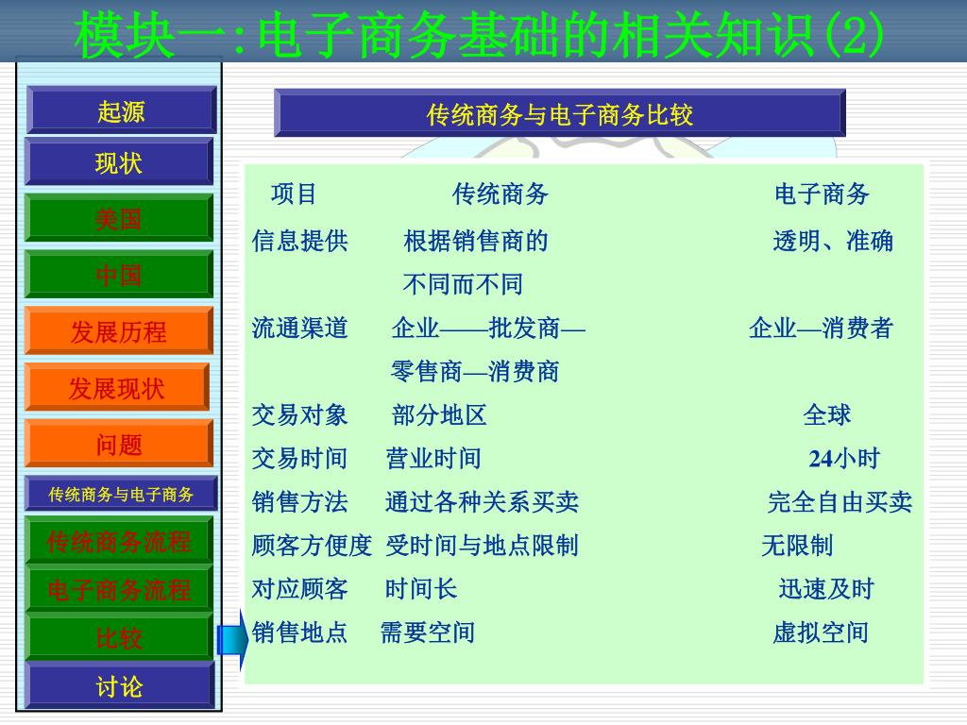967x725 pixels.
Task: Click the 流通渠道 row label
Action: (299, 328)
